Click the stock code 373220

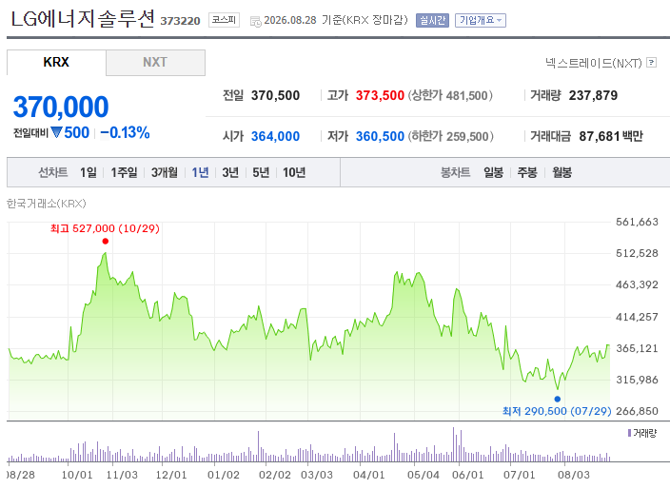point(180,21)
